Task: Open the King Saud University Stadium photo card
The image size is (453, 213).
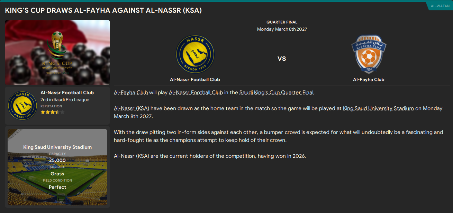Action: (x=57, y=167)
